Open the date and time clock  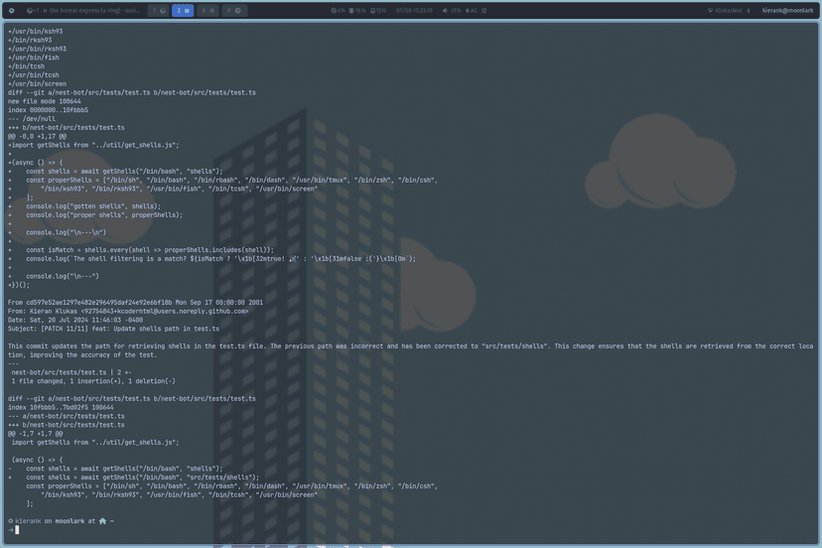[x=414, y=11]
